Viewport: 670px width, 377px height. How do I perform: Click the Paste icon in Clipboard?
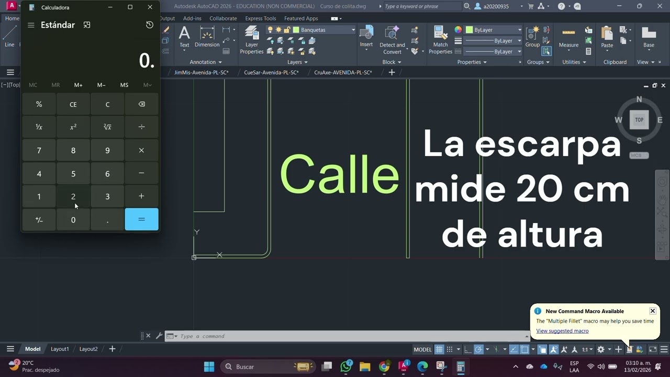click(x=607, y=33)
